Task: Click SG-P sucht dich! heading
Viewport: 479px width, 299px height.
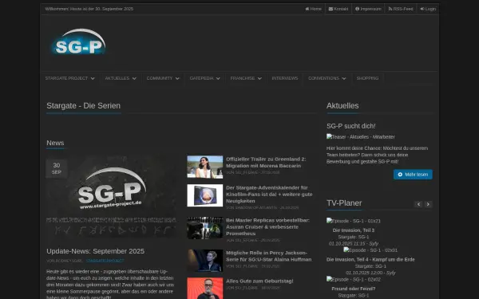Action: point(350,126)
